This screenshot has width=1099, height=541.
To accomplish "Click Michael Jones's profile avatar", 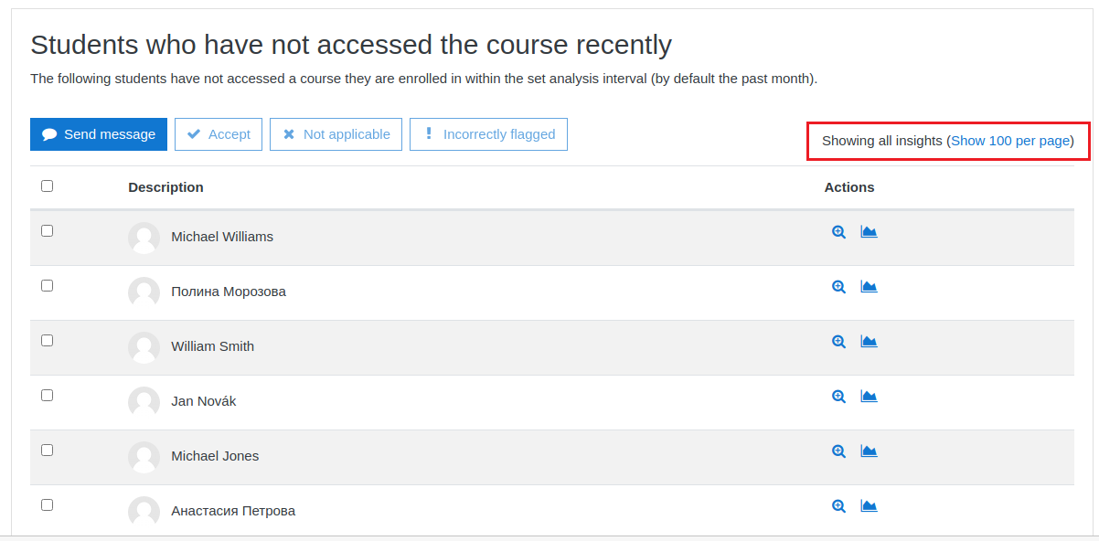I will [144, 456].
